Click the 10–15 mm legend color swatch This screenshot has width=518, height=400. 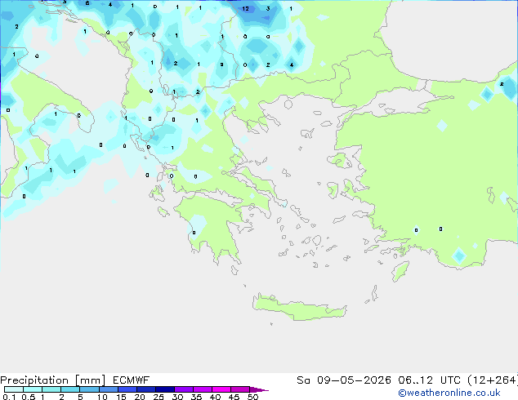(108, 389)
